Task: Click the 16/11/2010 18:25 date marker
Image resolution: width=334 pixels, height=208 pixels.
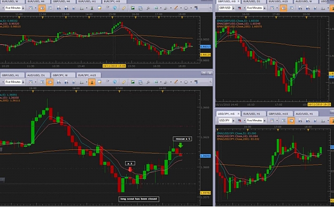Action: tap(319, 105)
